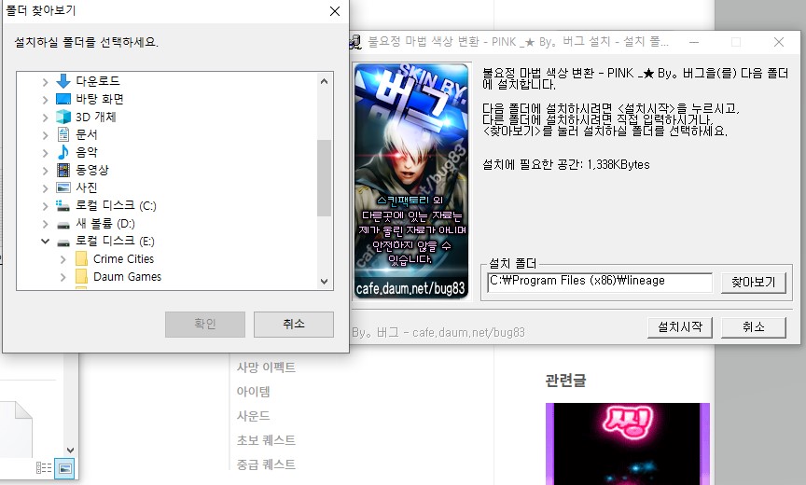
Task: Select the Crime Cities label in tree
Action: (123, 259)
